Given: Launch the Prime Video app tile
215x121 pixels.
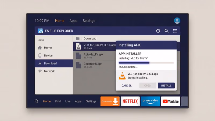Looking at the screenshot, I should coord(150,101).
